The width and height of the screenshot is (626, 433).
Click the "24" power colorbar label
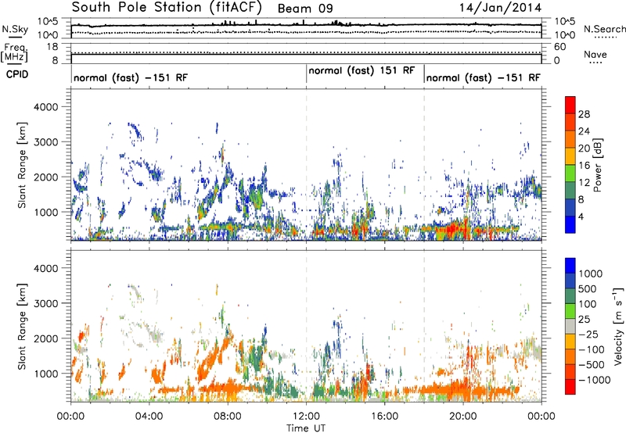click(584, 131)
